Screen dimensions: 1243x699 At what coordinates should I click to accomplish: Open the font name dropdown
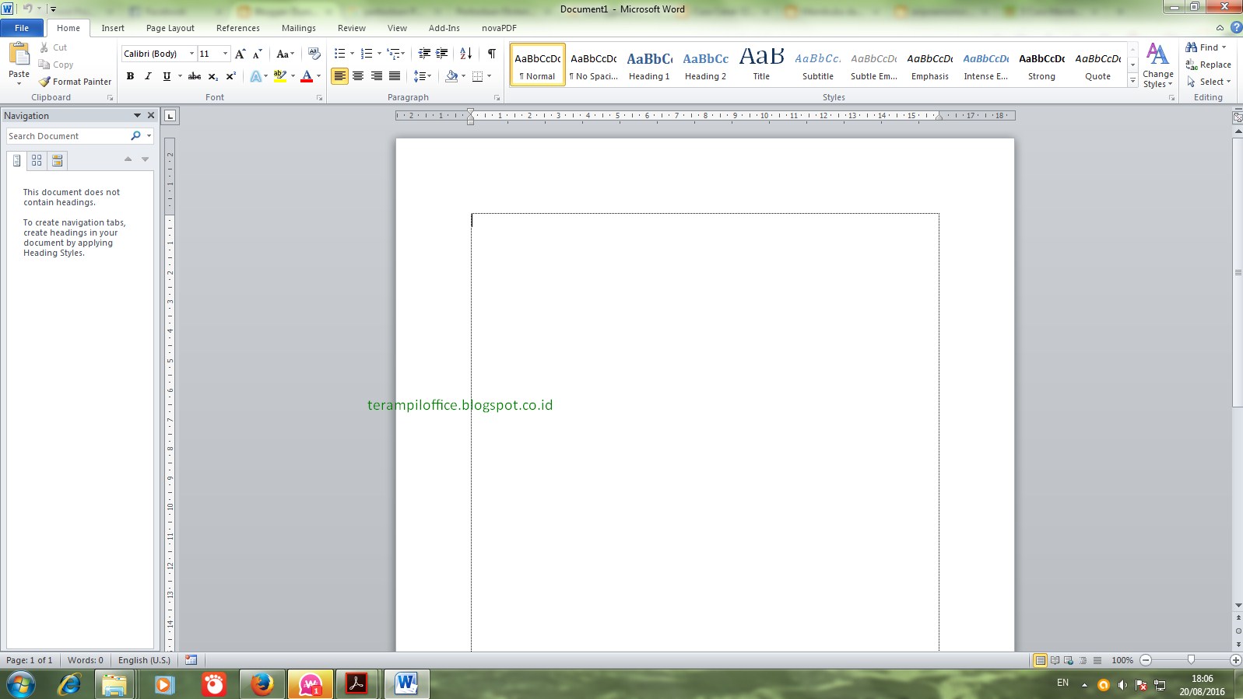(191, 54)
